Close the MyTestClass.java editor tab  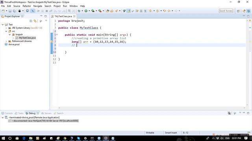pos(74,16)
